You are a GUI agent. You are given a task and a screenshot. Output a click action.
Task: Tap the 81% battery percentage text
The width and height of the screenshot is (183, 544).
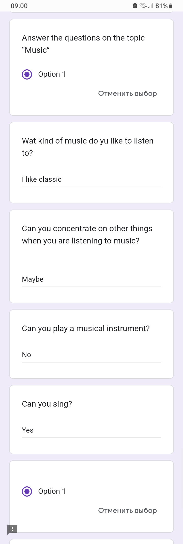[x=161, y=6]
